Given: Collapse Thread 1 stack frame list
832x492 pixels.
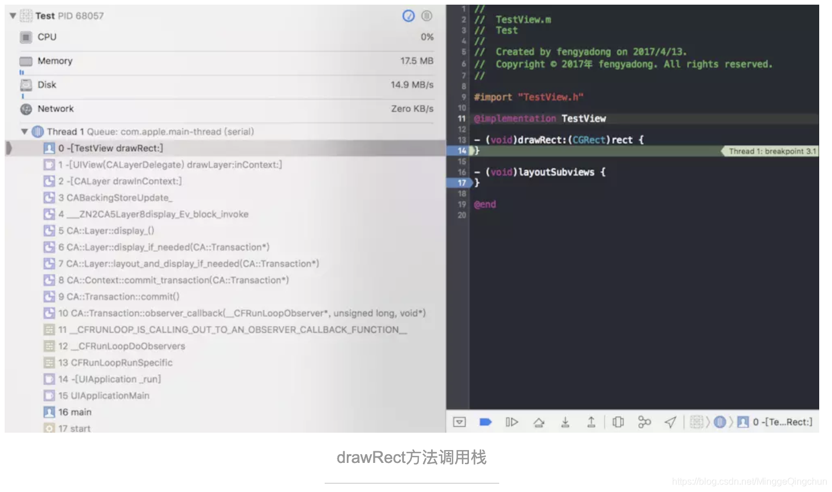Looking at the screenshot, I should coord(24,132).
